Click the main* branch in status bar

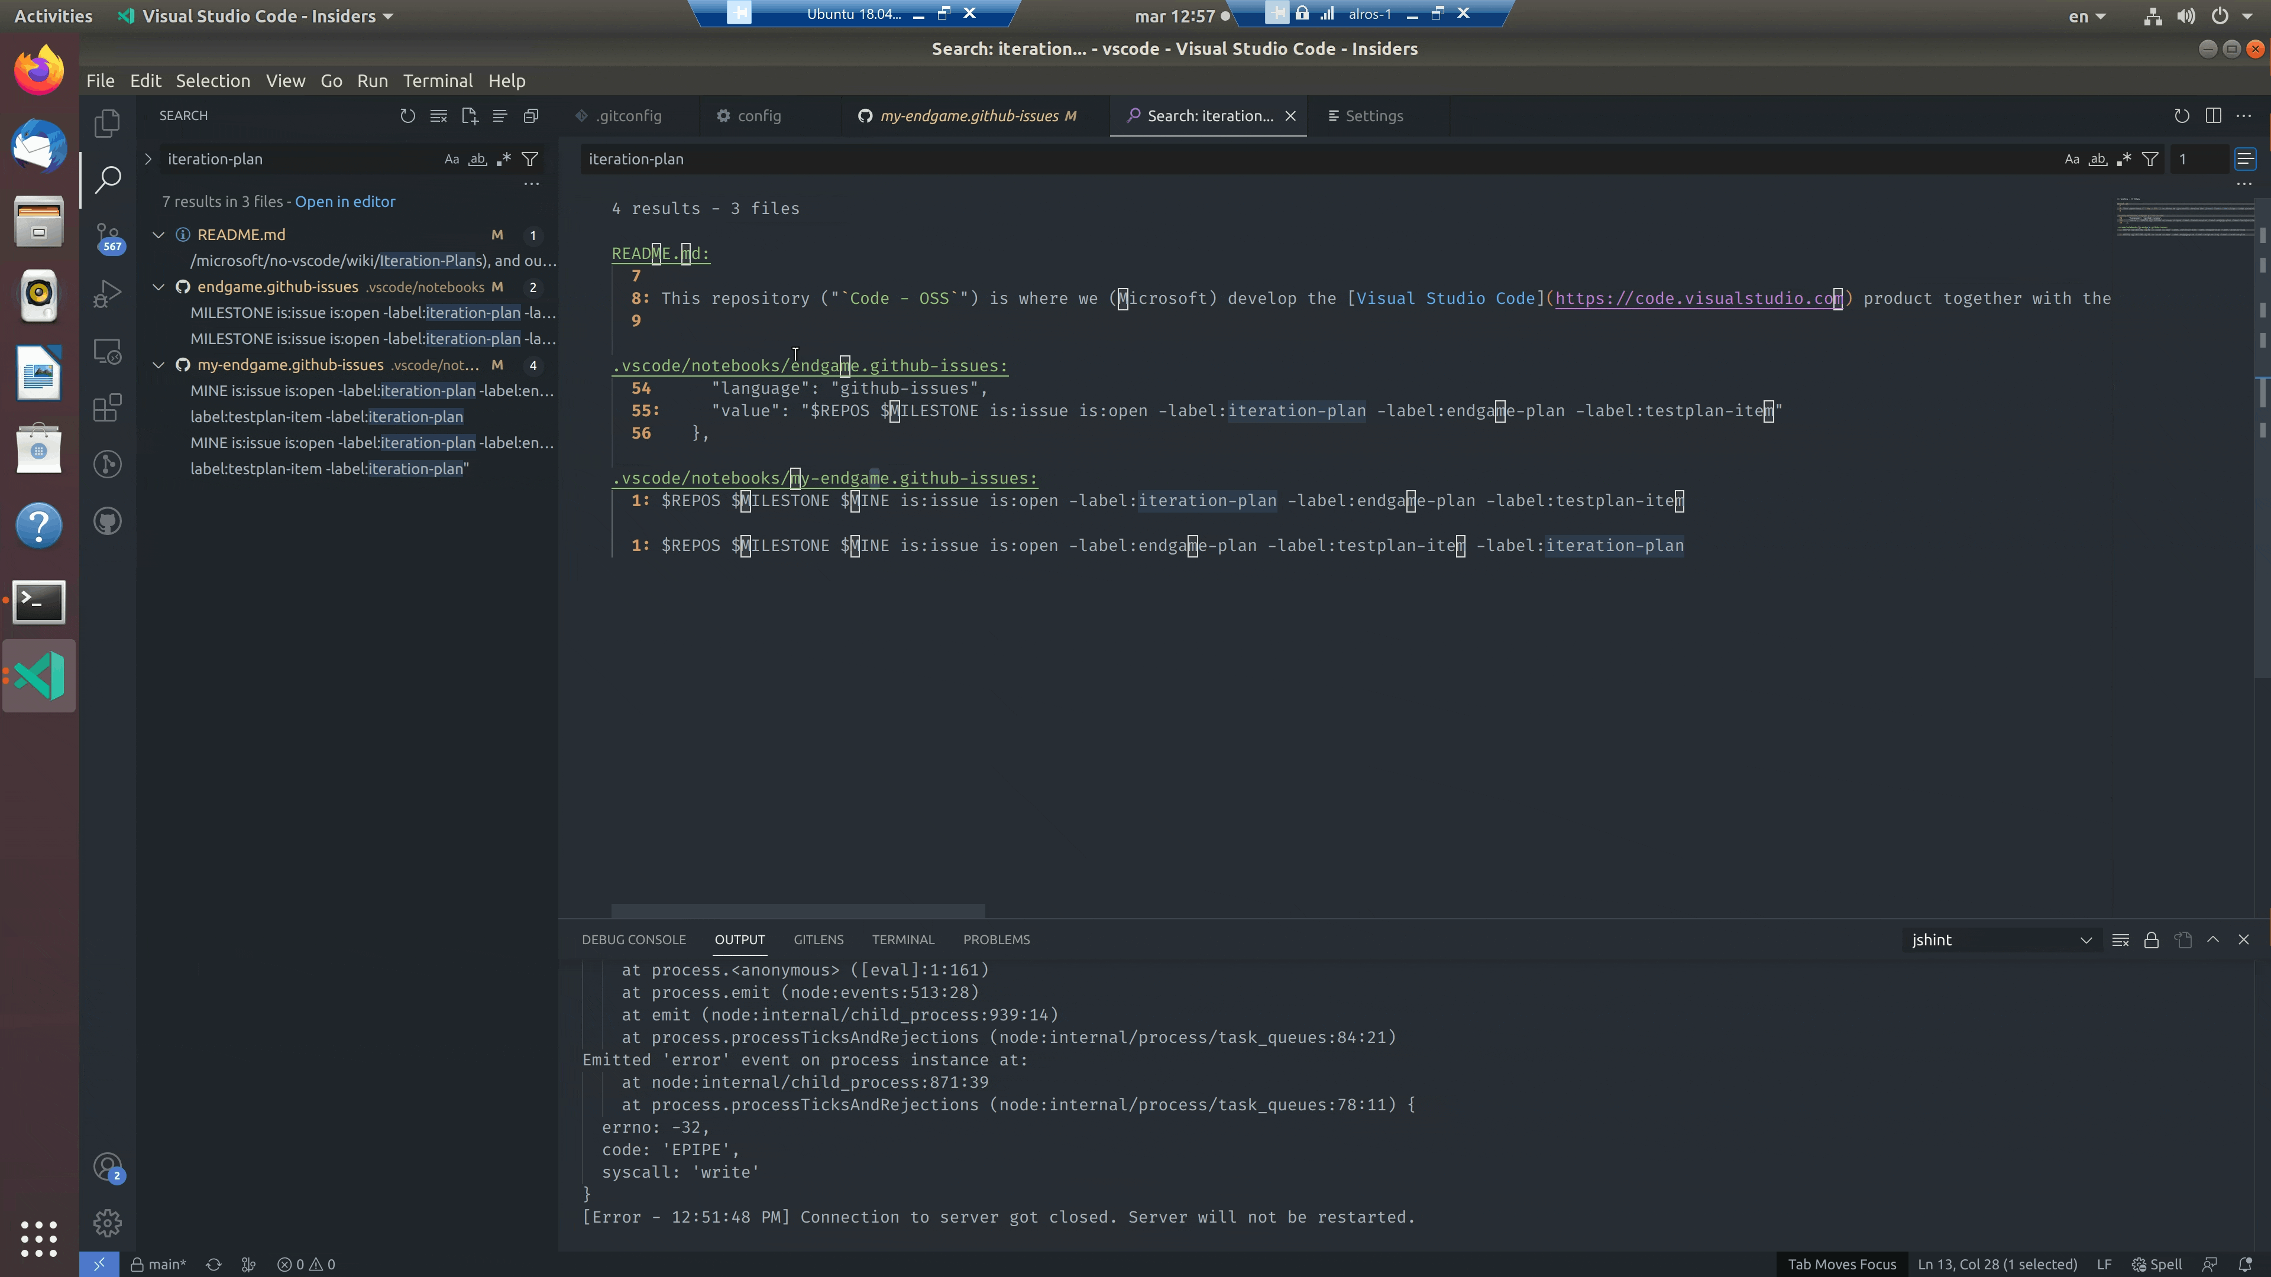pos(158,1264)
